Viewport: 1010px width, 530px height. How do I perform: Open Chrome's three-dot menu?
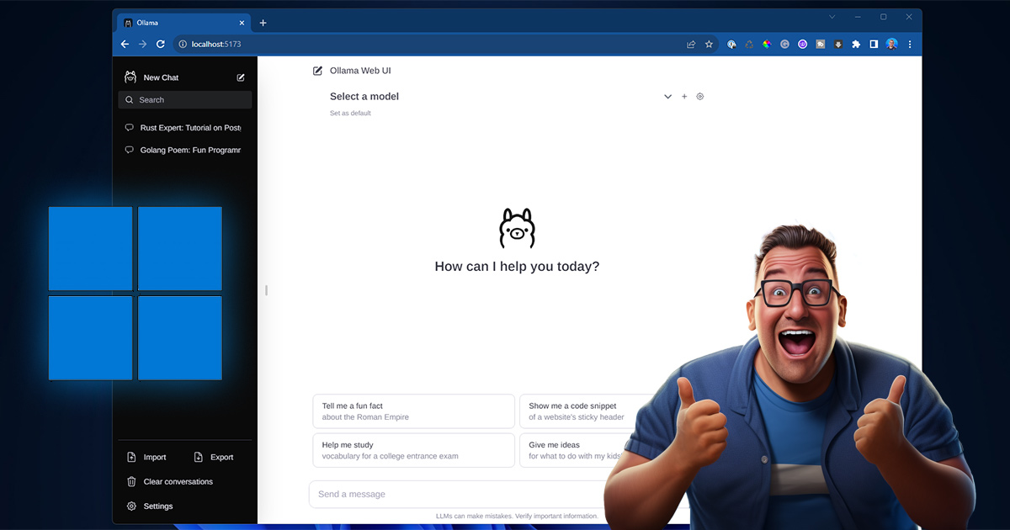coord(910,44)
